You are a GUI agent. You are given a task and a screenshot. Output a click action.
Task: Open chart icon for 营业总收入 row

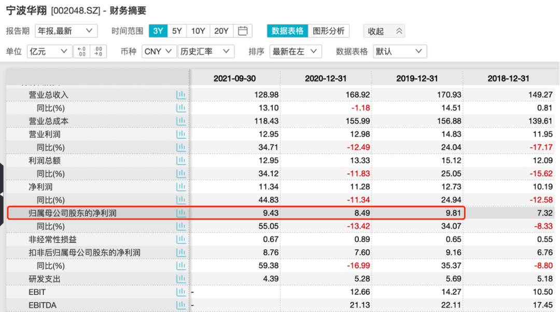coord(181,94)
